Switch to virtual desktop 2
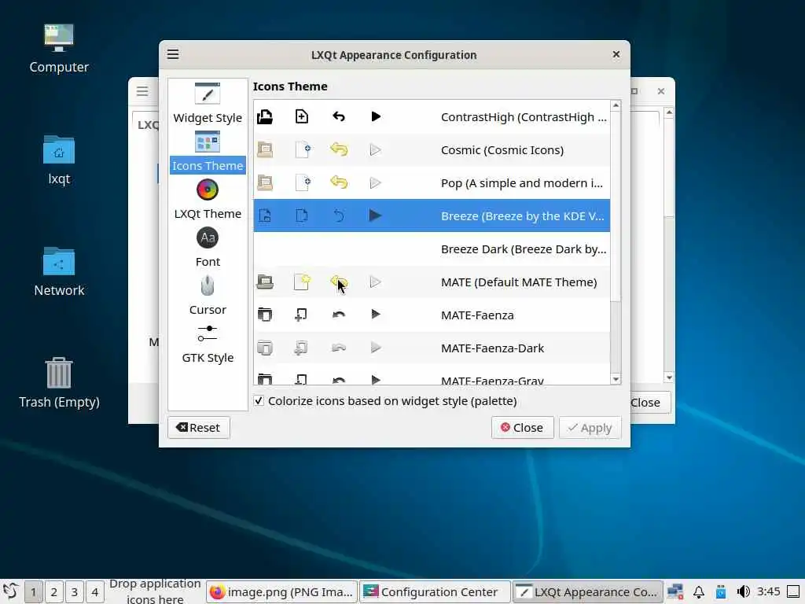This screenshot has height=604, width=805. click(54, 591)
